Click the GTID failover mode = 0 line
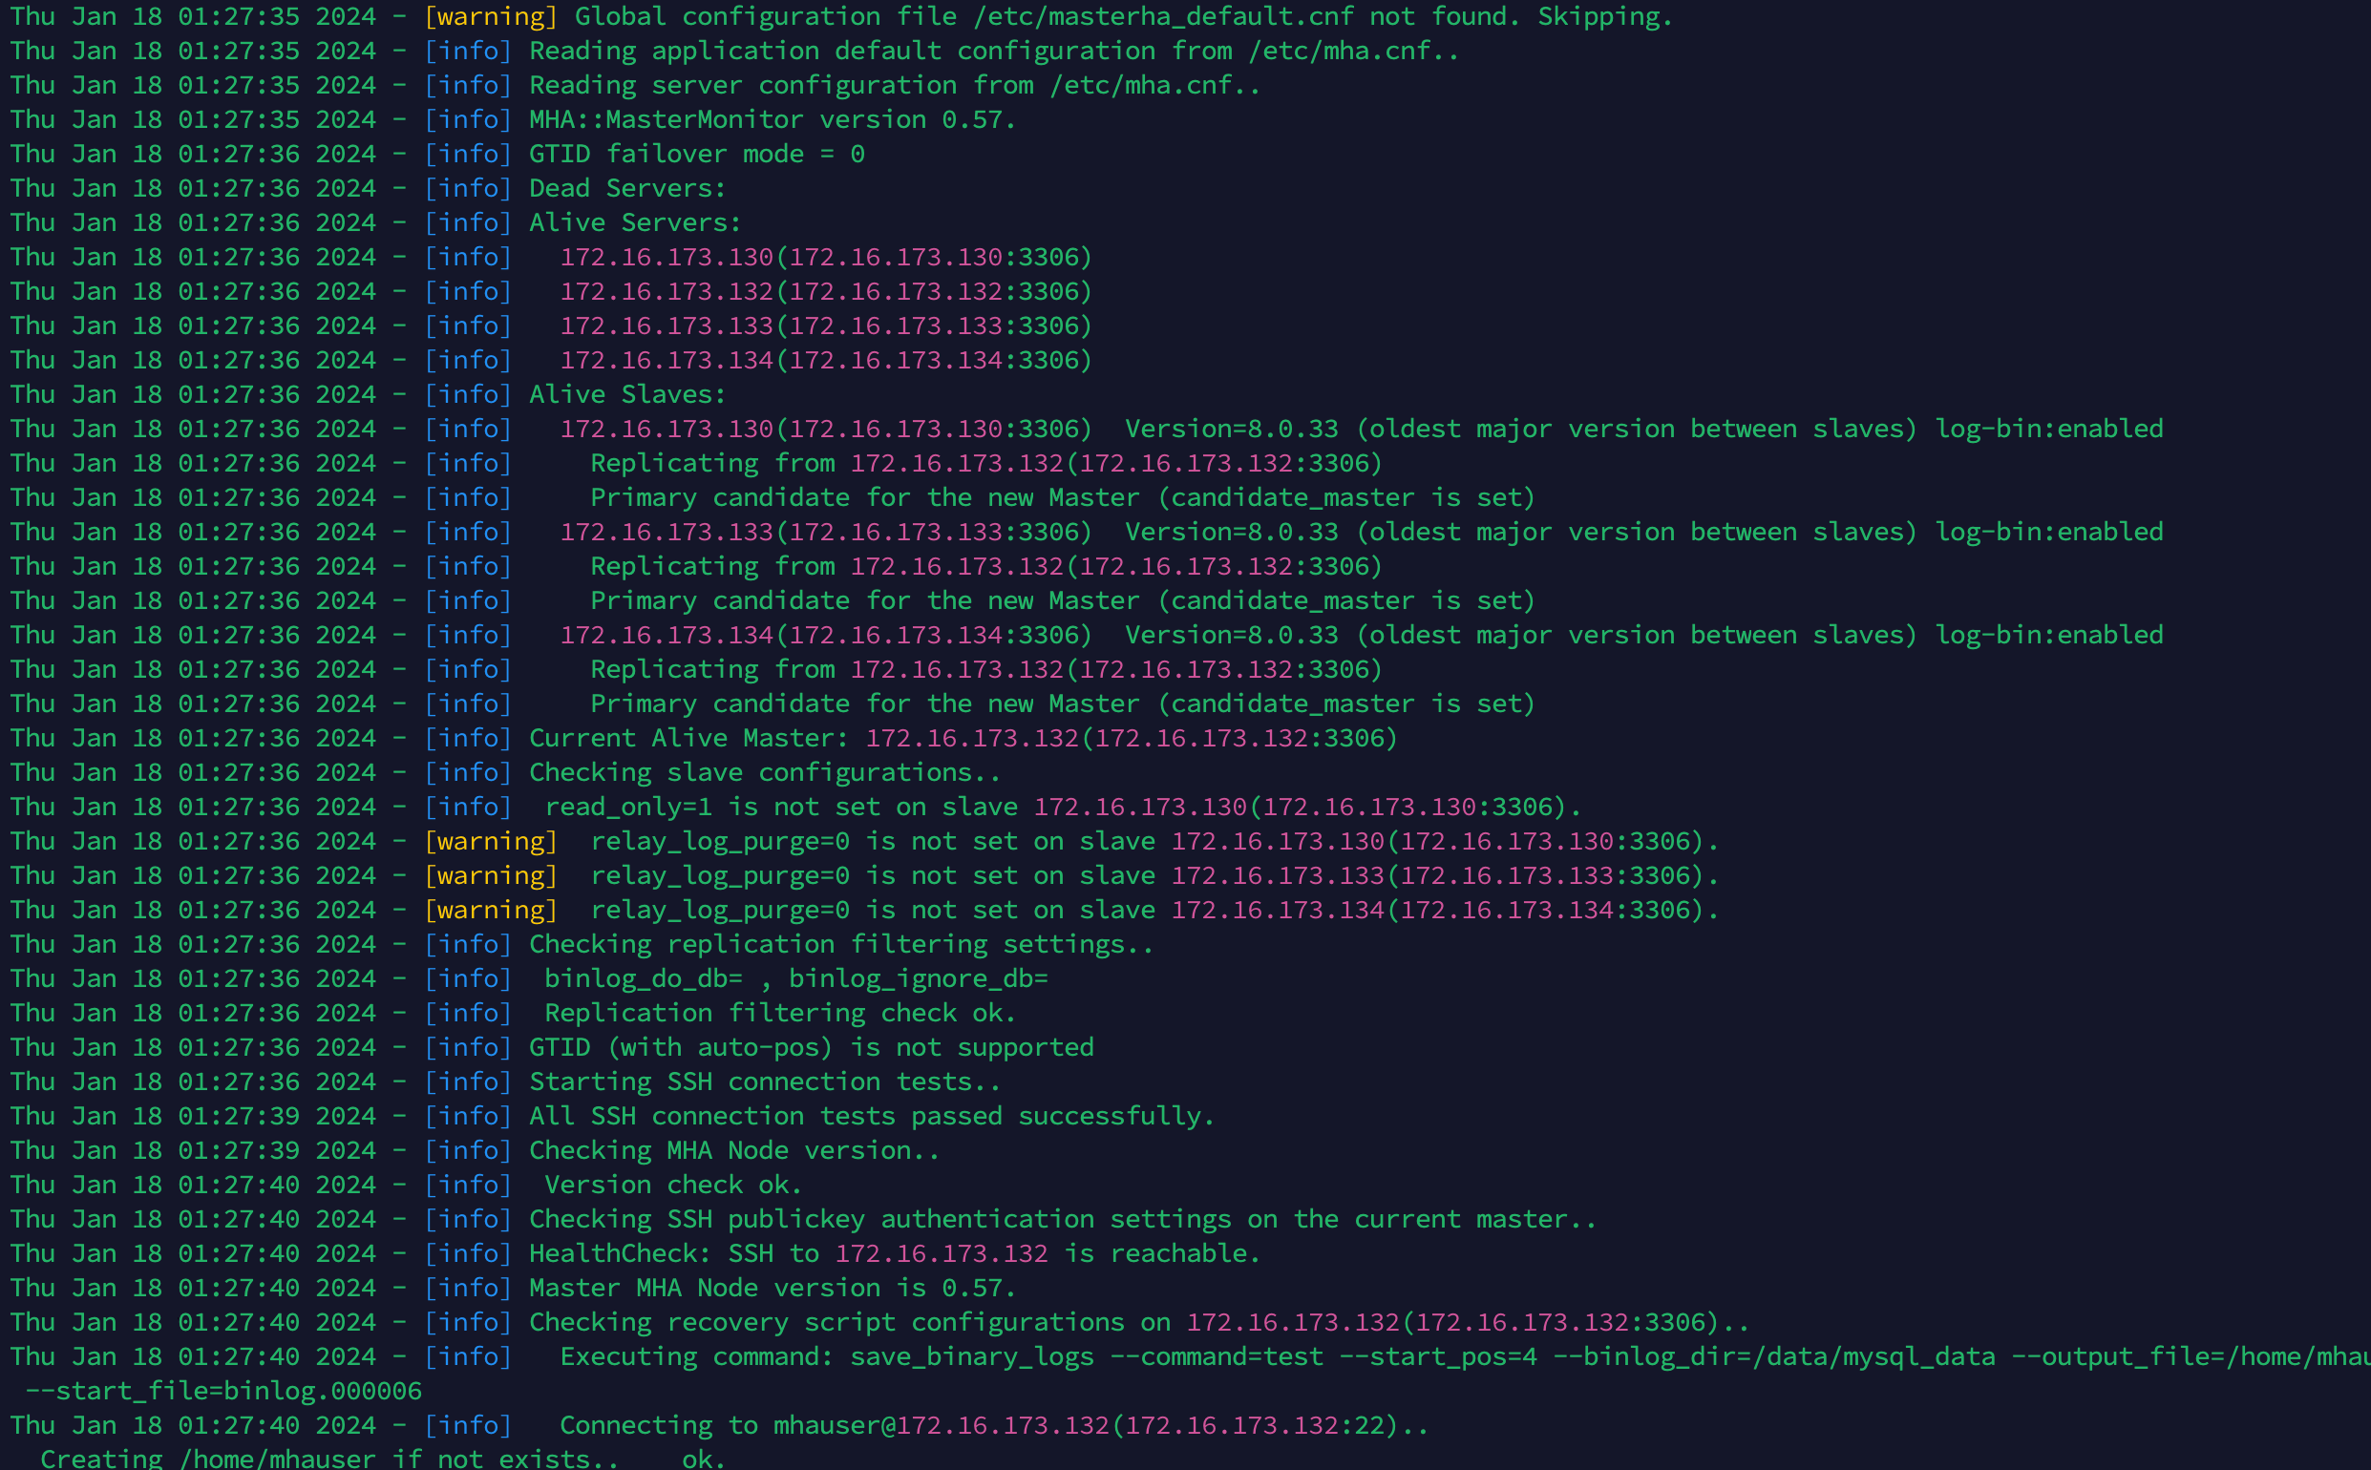The width and height of the screenshot is (2371, 1470). (x=696, y=155)
